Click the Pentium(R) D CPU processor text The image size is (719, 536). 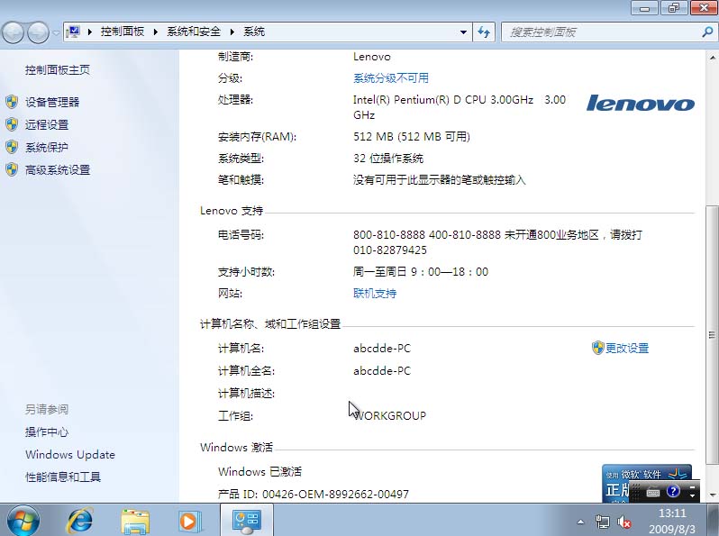click(x=459, y=107)
